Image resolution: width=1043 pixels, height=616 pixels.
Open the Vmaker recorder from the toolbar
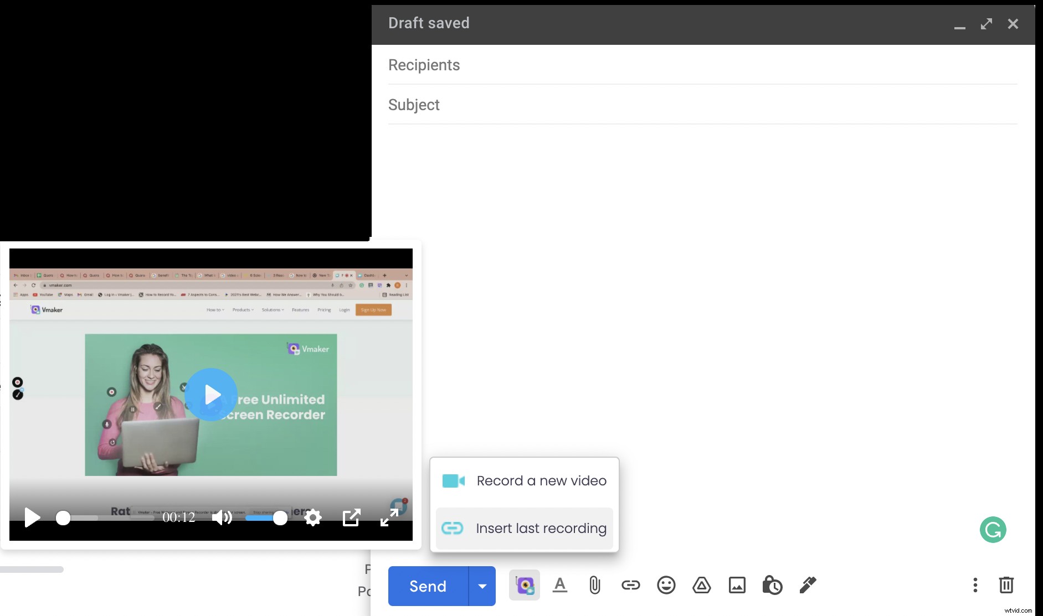coord(524,585)
